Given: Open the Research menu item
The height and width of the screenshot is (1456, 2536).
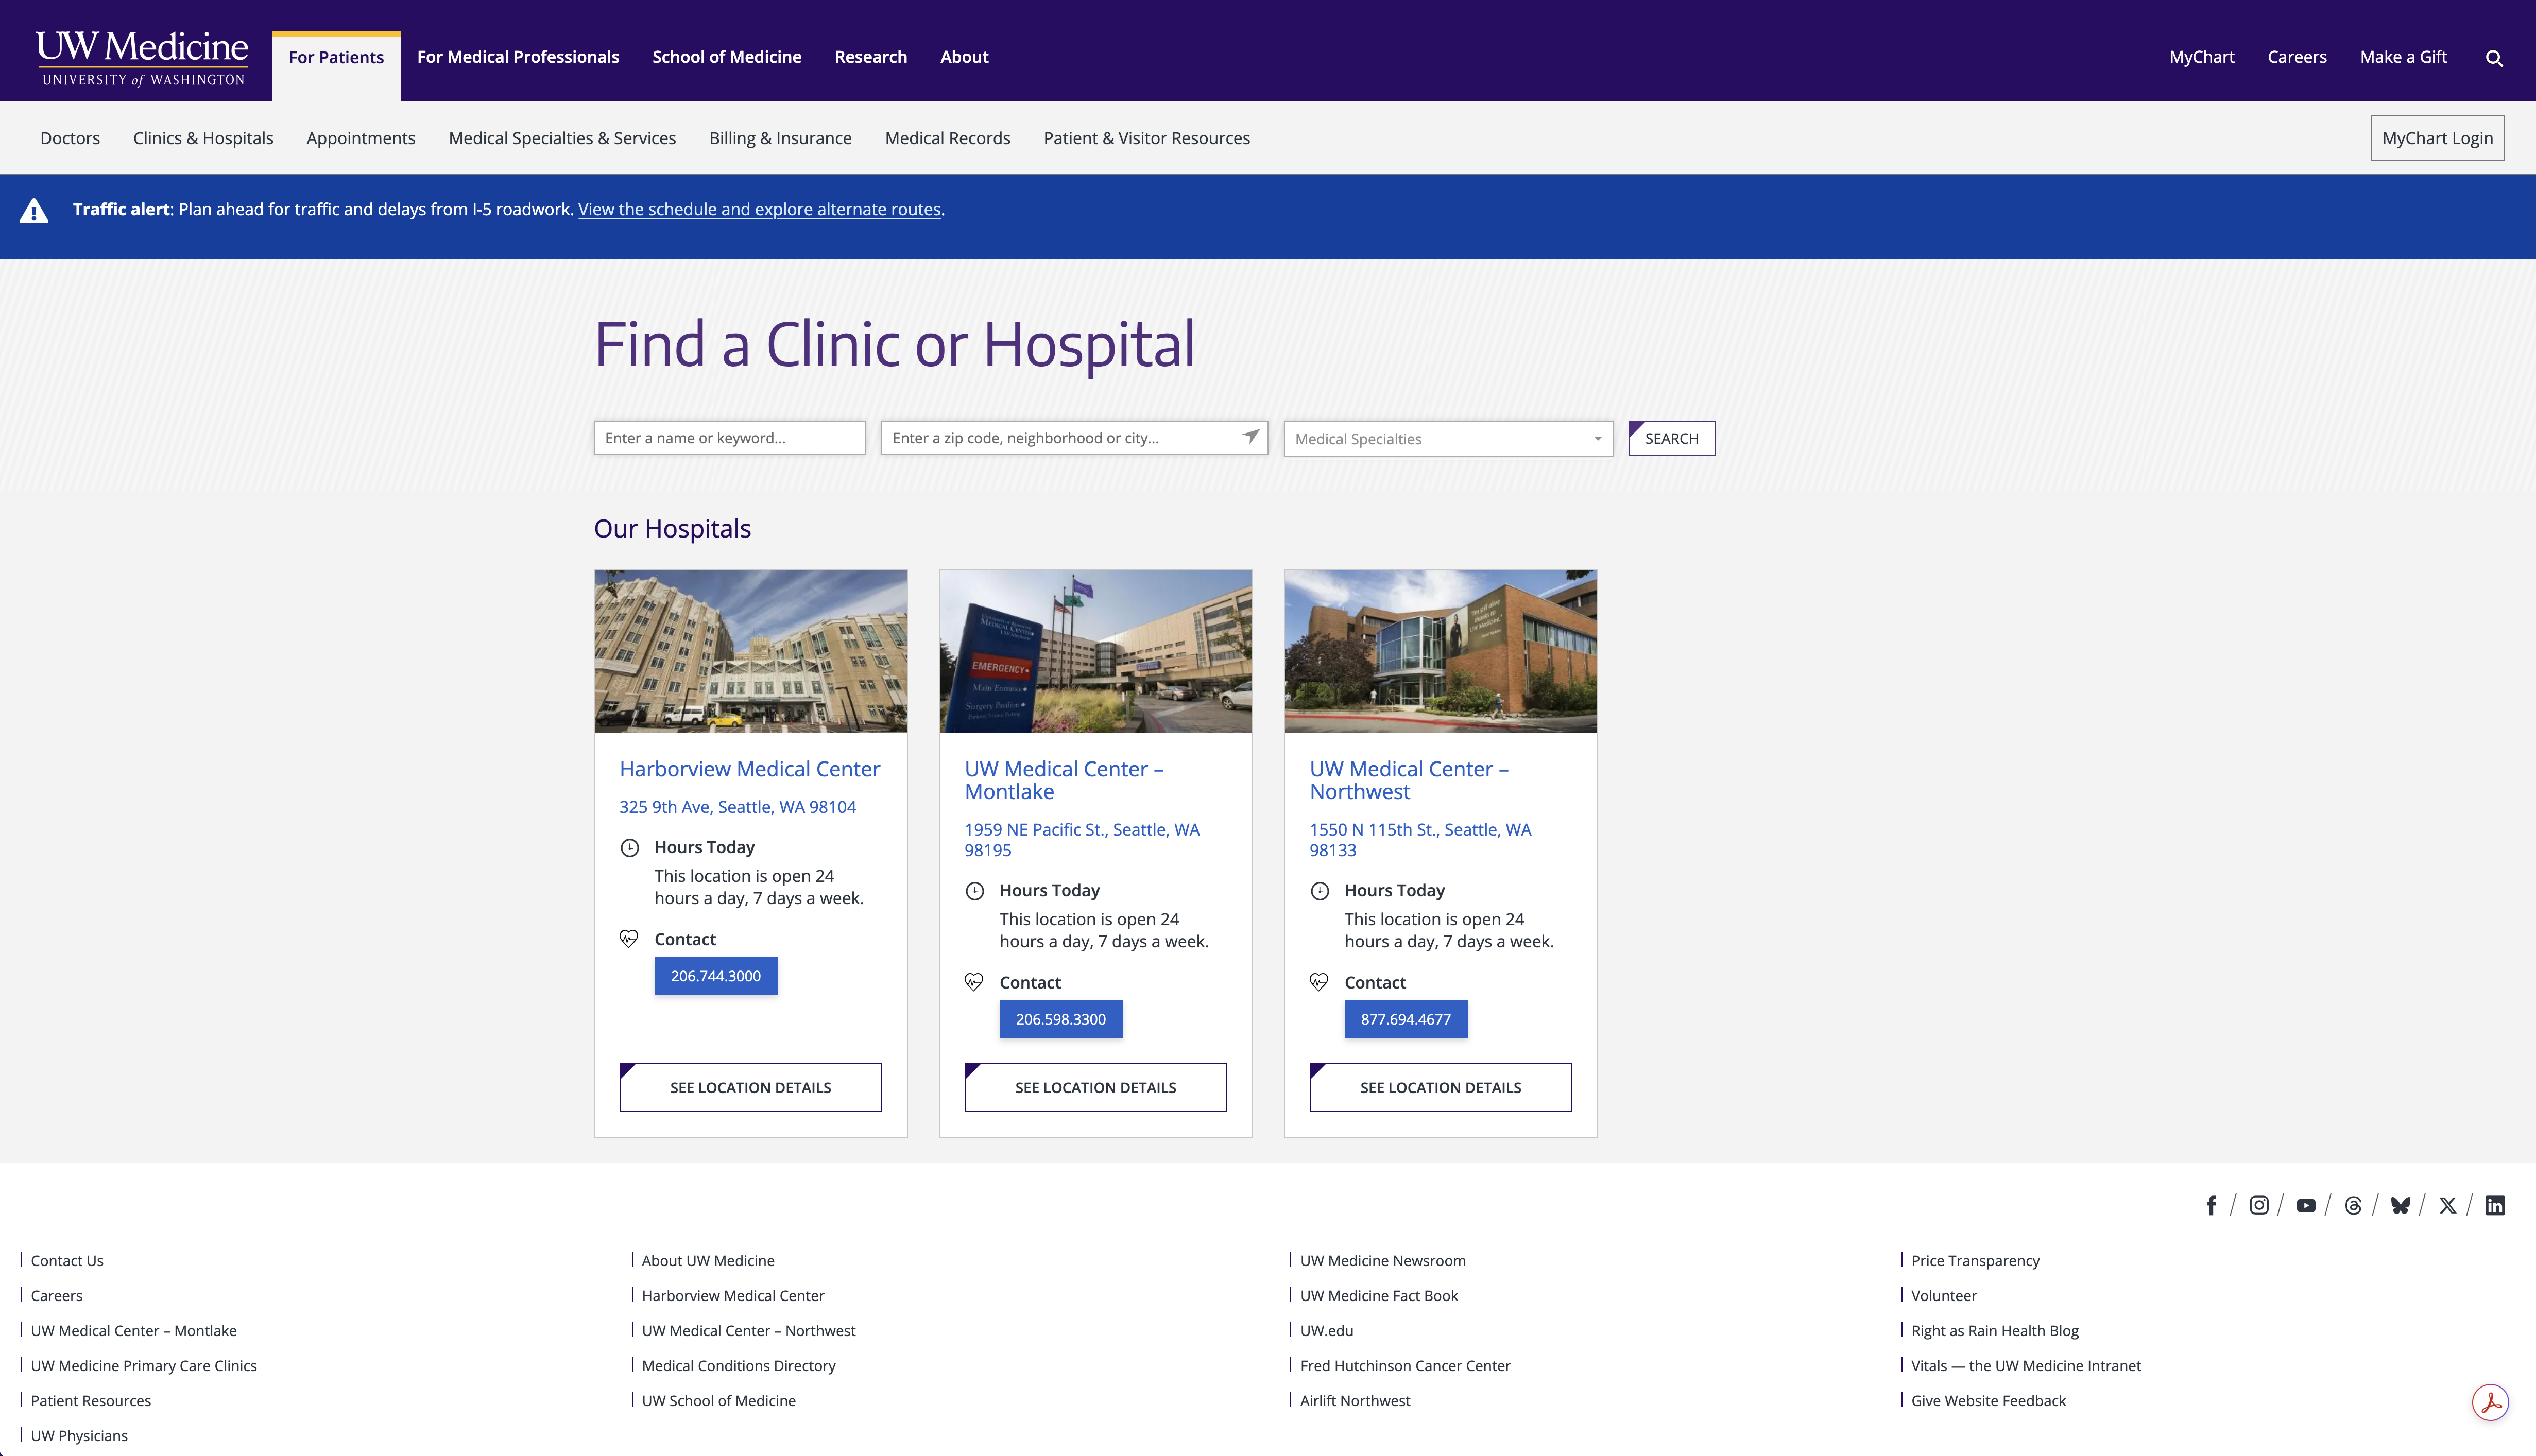Looking at the screenshot, I should coord(870,57).
